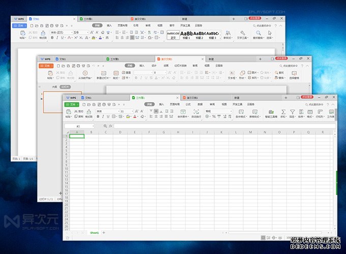Open font name dropdown in spreadsheet
Screen dimensions: 346x254
coord(108,111)
